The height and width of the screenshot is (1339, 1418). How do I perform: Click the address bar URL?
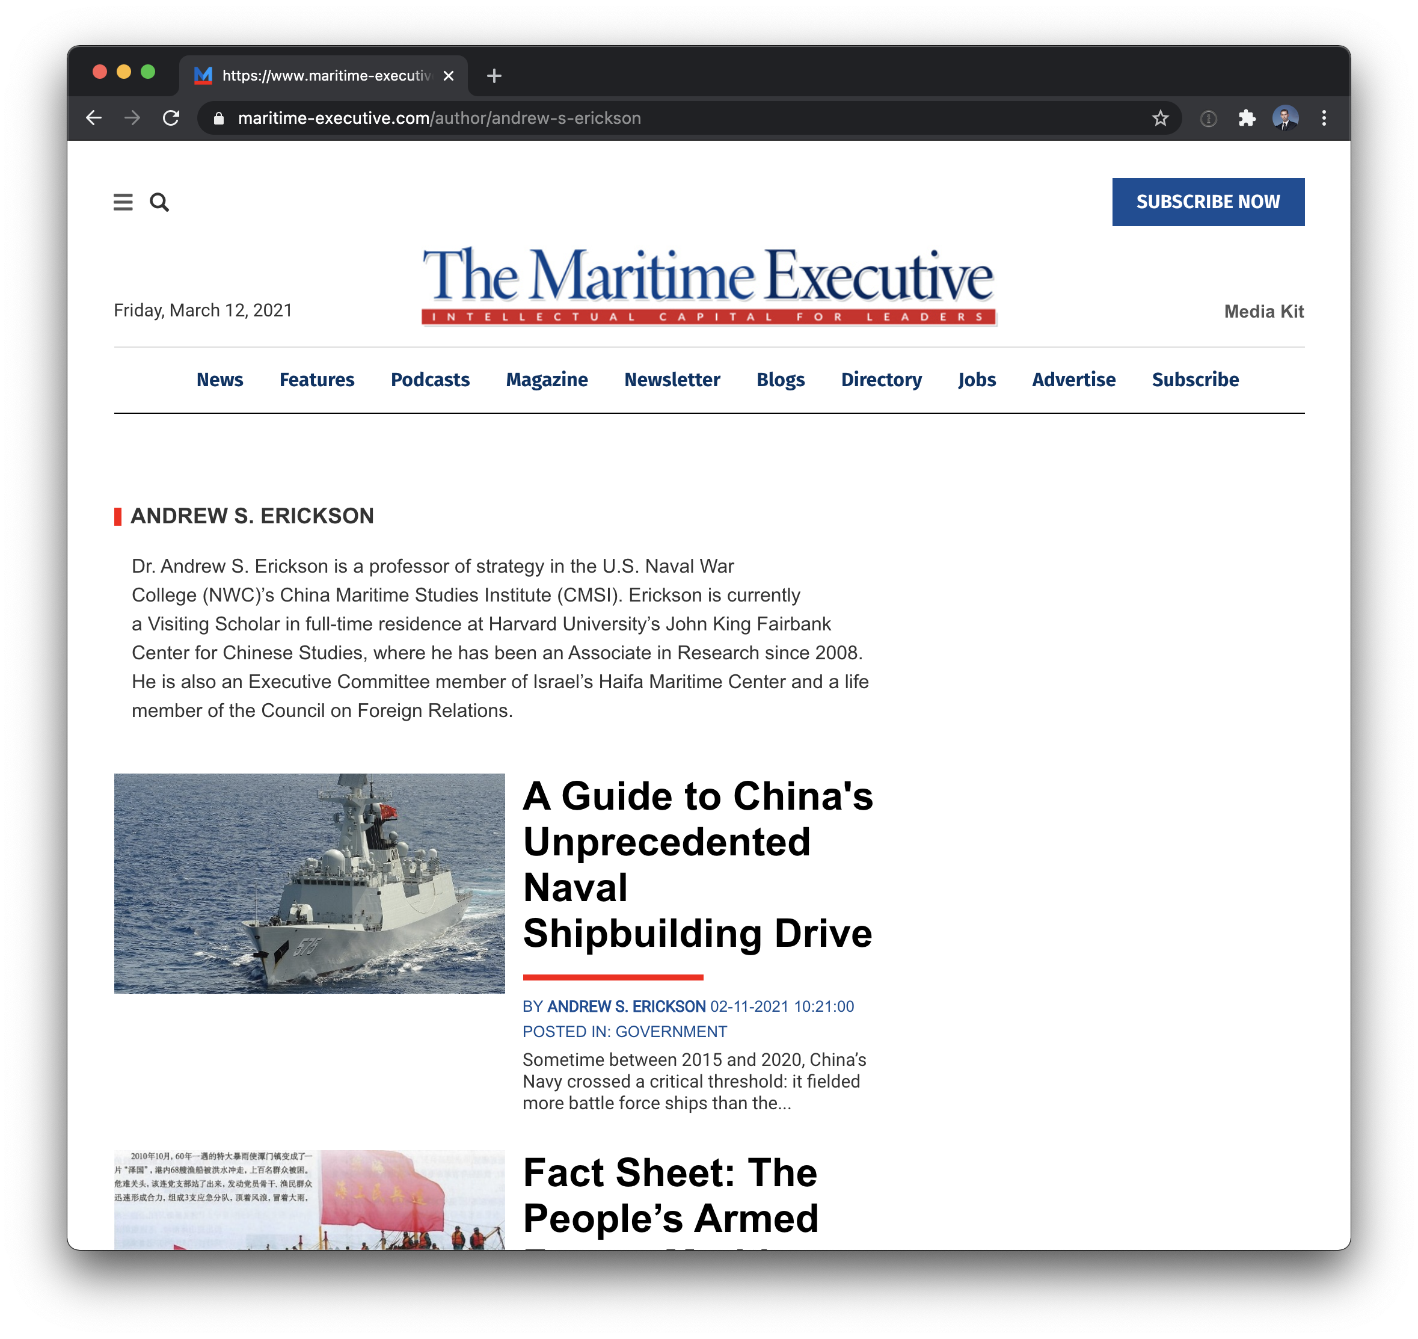pos(439,119)
